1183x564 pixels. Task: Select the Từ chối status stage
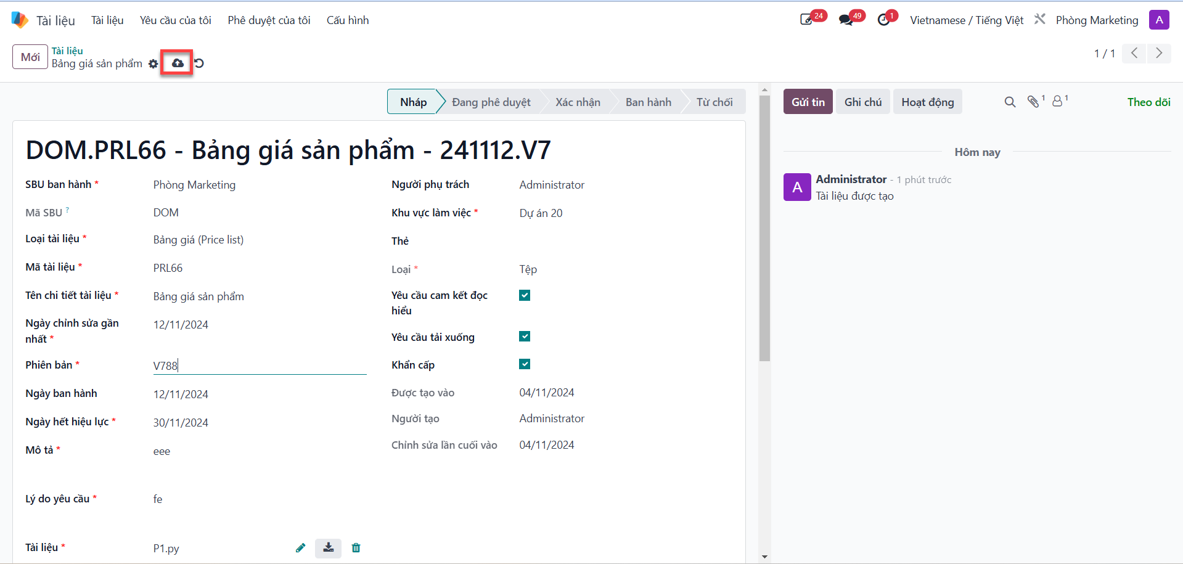coord(714,102)
